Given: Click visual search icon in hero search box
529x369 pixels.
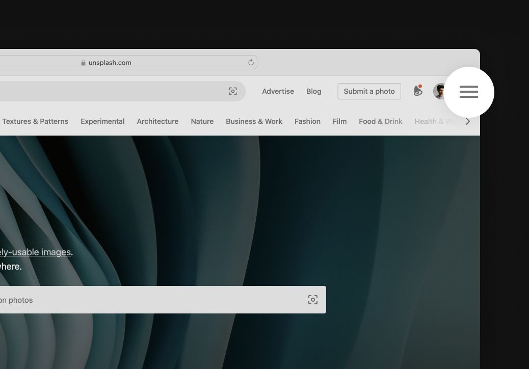Looking at the screenshot, I should (313, 300).
